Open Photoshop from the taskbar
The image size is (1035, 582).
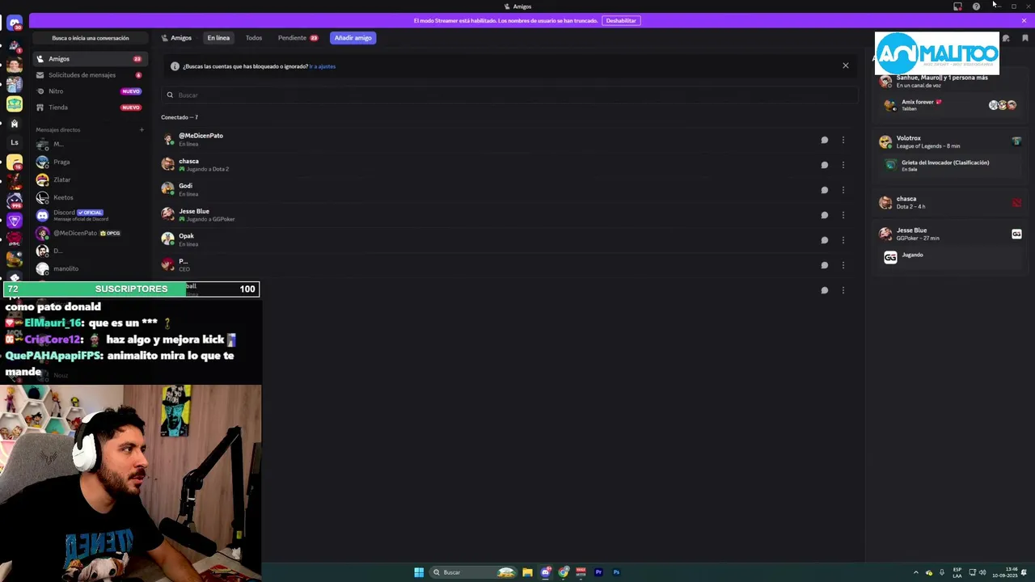[616, 572]
